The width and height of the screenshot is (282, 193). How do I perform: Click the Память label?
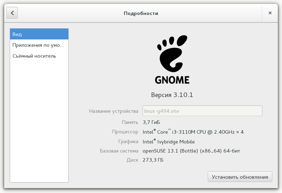(130, 123)
